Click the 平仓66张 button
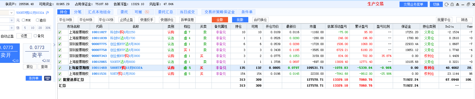The width and height of the screenshot is (475, 99). click(x=86, y=20)
